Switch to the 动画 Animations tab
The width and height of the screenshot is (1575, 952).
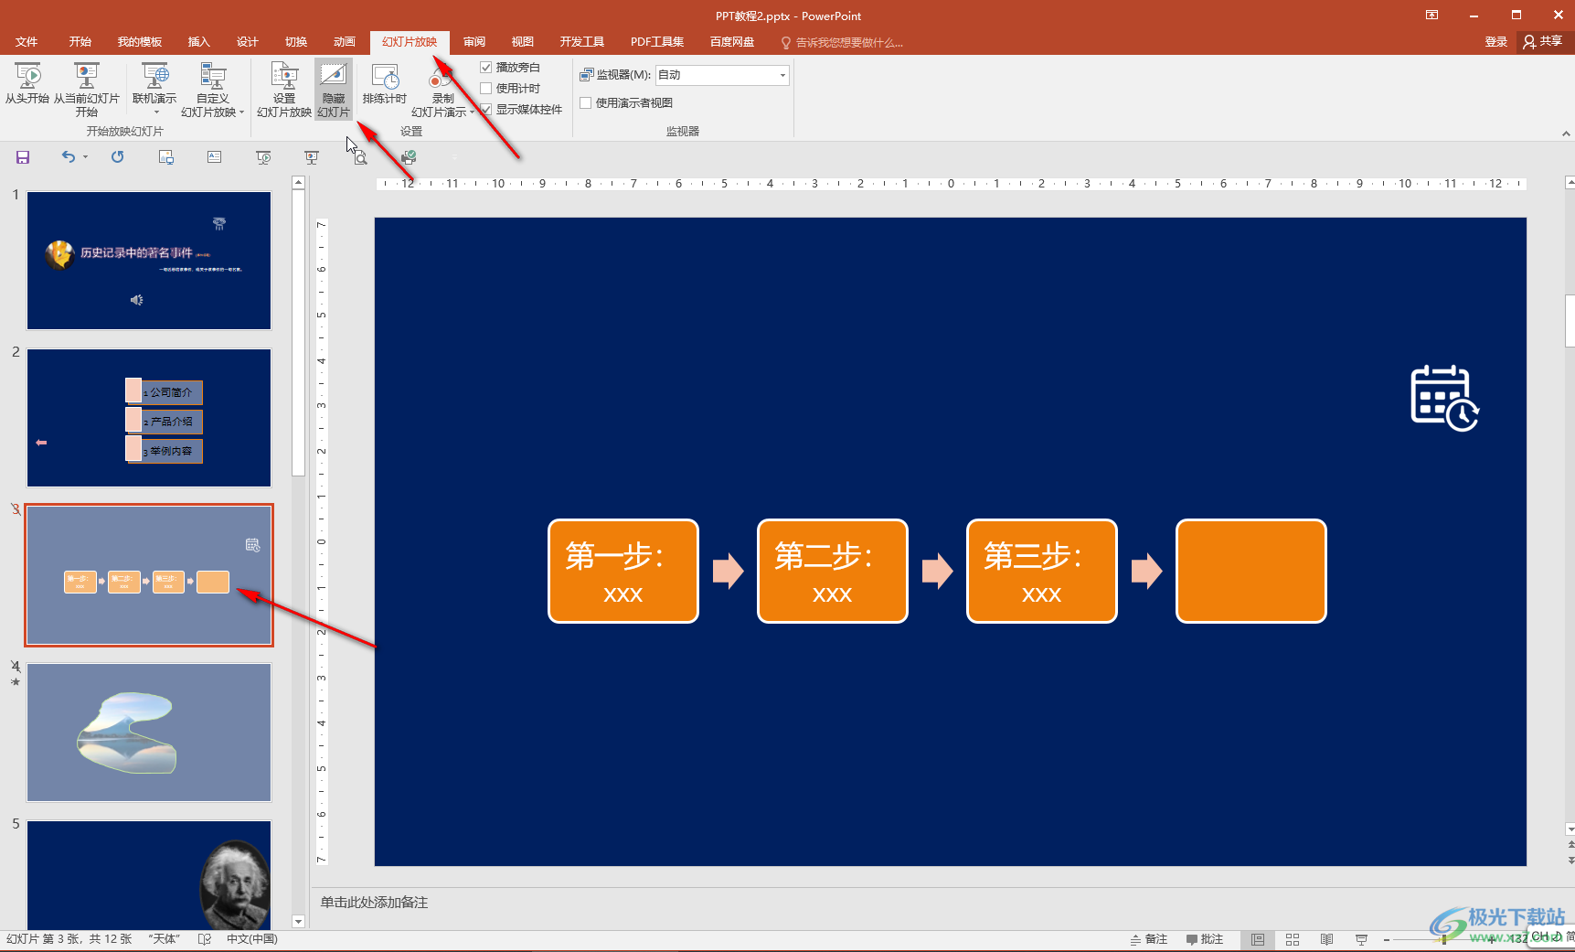click(x=345, y=42)
